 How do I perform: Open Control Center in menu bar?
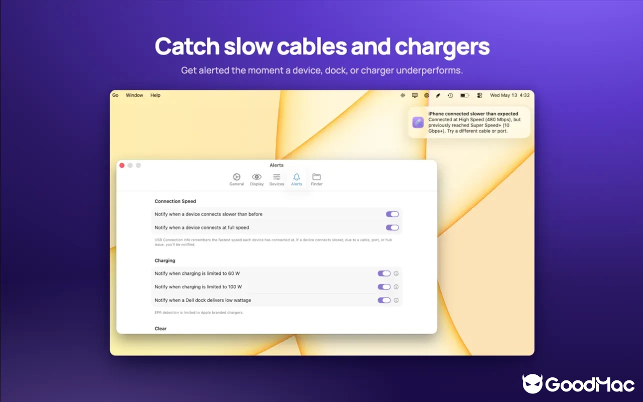pyautogui.click(x=479, y=95)
